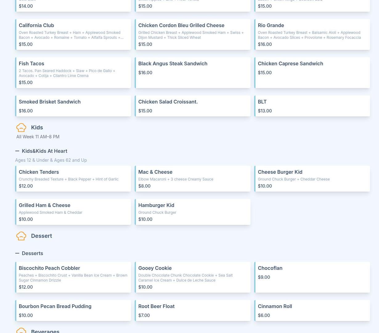Click the $9.00 Chocoflan price
Screen dimensions: 379x333
pos(264,277)
